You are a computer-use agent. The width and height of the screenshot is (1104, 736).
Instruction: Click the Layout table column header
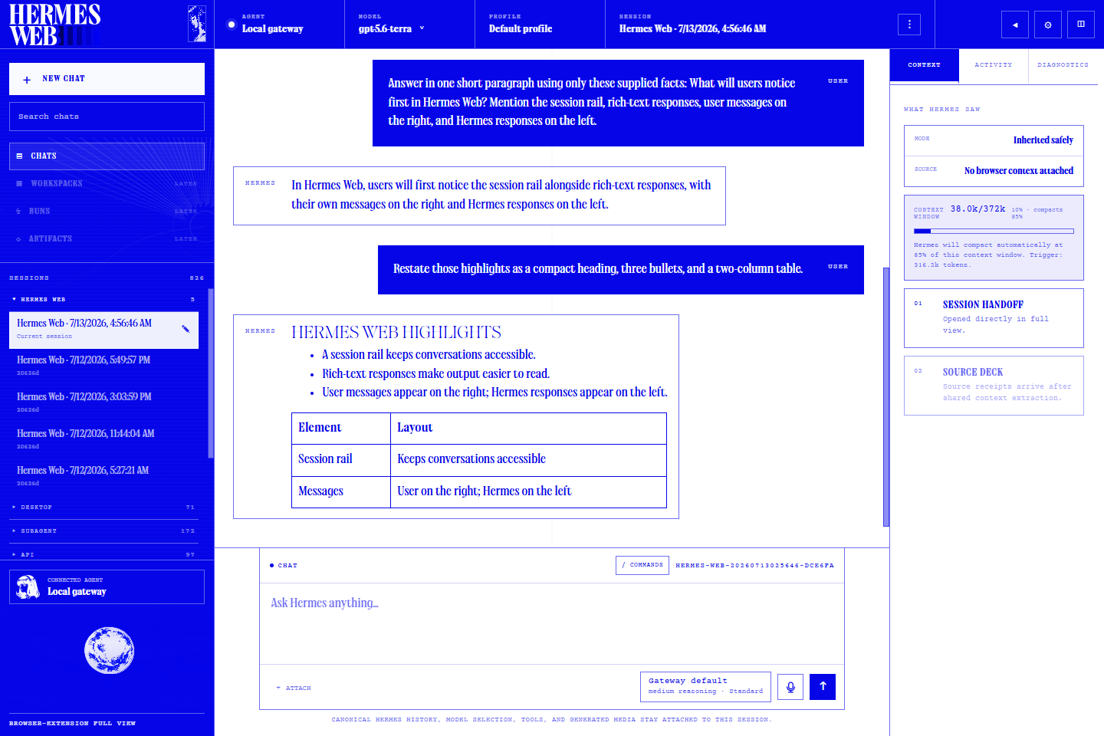click(x=528, y=429)
